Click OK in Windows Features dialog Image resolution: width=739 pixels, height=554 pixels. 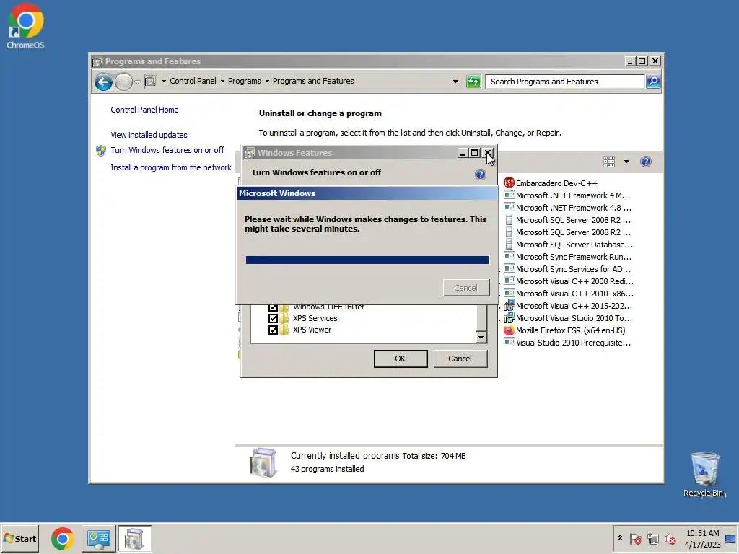coord(400,359)
